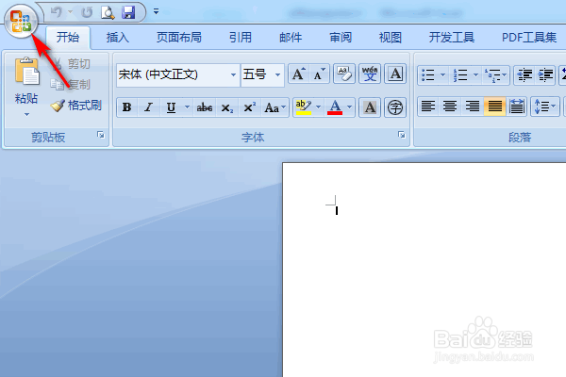Click the Numbering list icon
Image resolution: width=566 pixels, height=377 pixels.
coord(460,75)
